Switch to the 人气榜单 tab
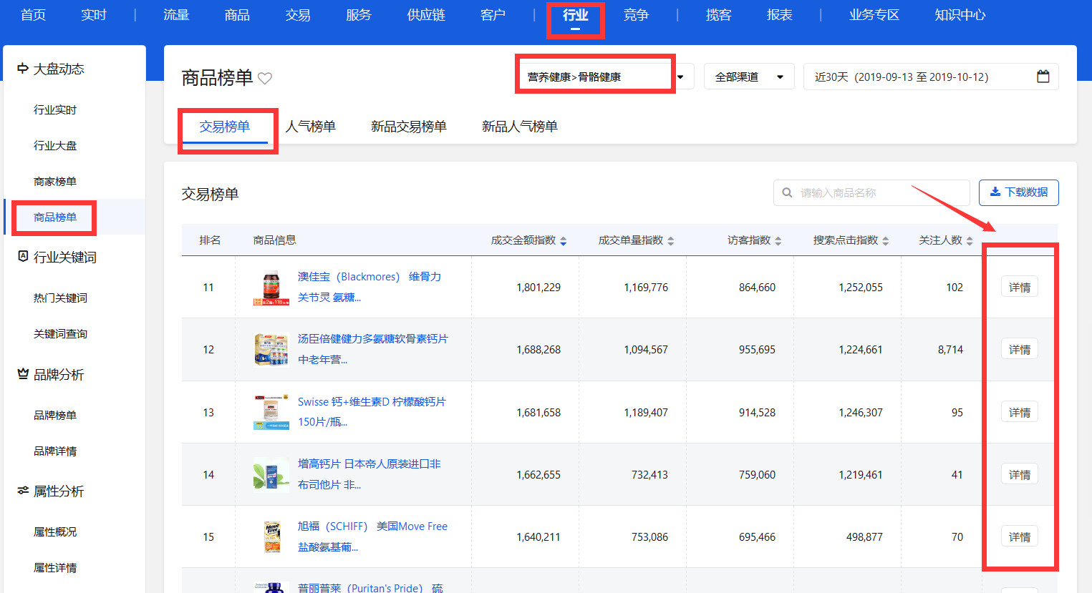1092x593 pixels. pyautogui.click(x=311, y=127)
